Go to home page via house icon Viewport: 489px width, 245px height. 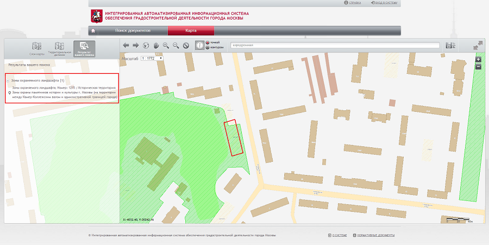[93, 30]
